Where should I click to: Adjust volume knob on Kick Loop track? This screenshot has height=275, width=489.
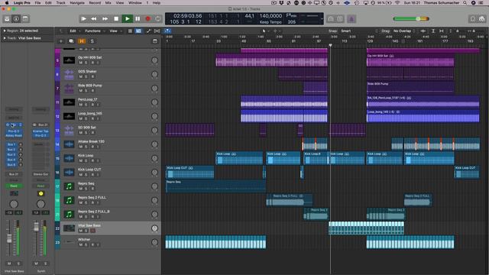click(x=154, y=158)
